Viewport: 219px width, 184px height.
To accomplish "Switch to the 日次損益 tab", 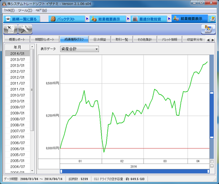I will pos(99,39).
